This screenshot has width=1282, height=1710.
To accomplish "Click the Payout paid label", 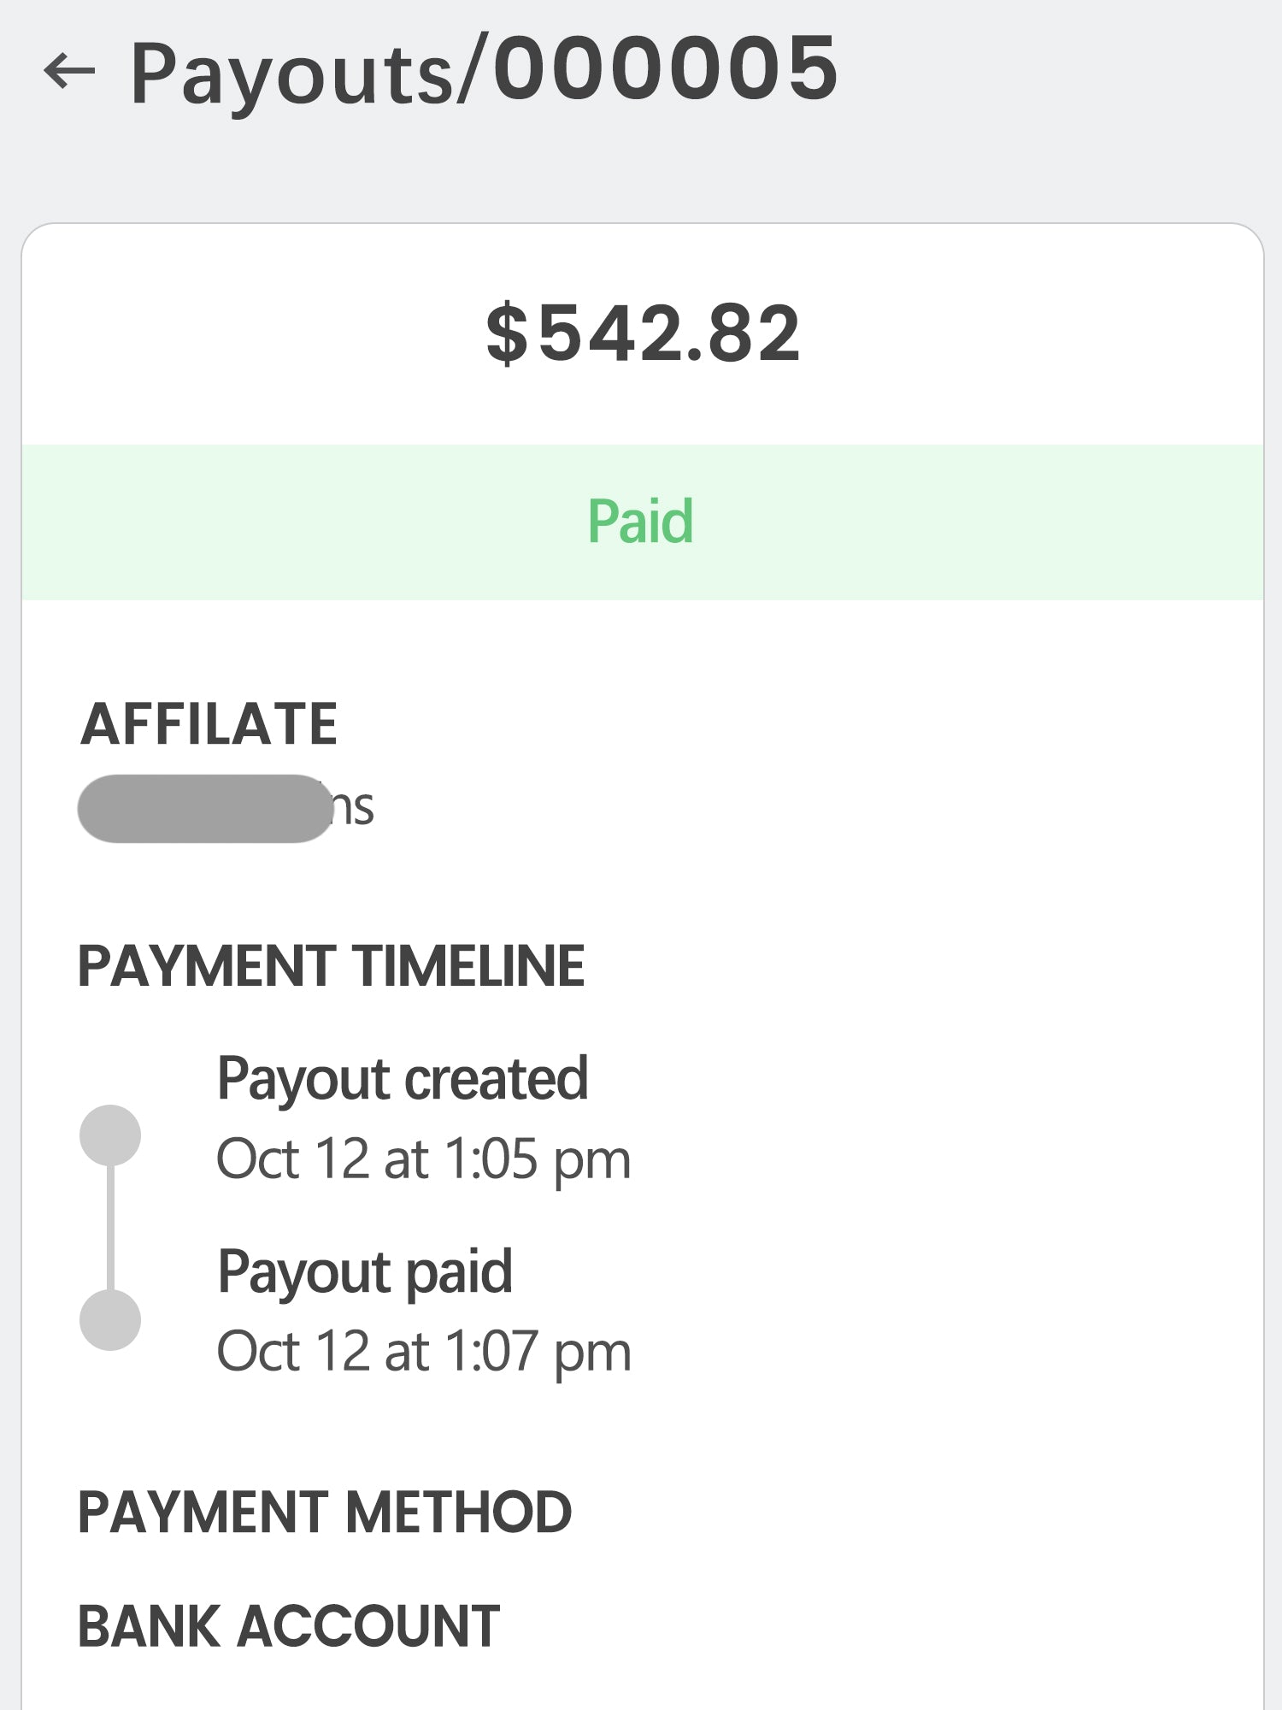I will [365, 1272].
